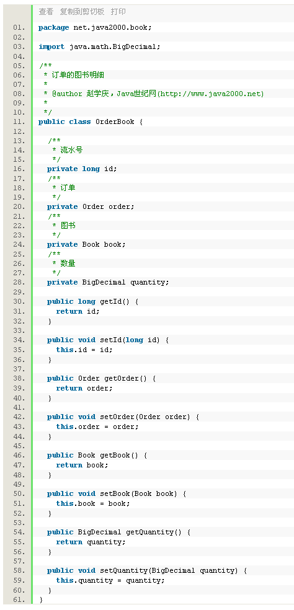Click line number 61. in the gutter
This screenshot has height=610, width=294.
tap(19, 600)
